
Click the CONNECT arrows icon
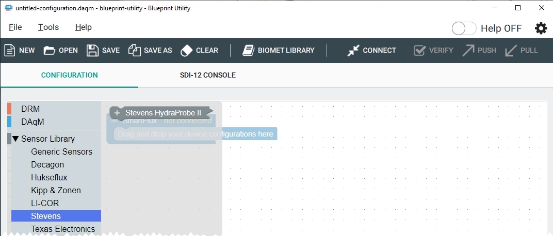coord(353,50)
